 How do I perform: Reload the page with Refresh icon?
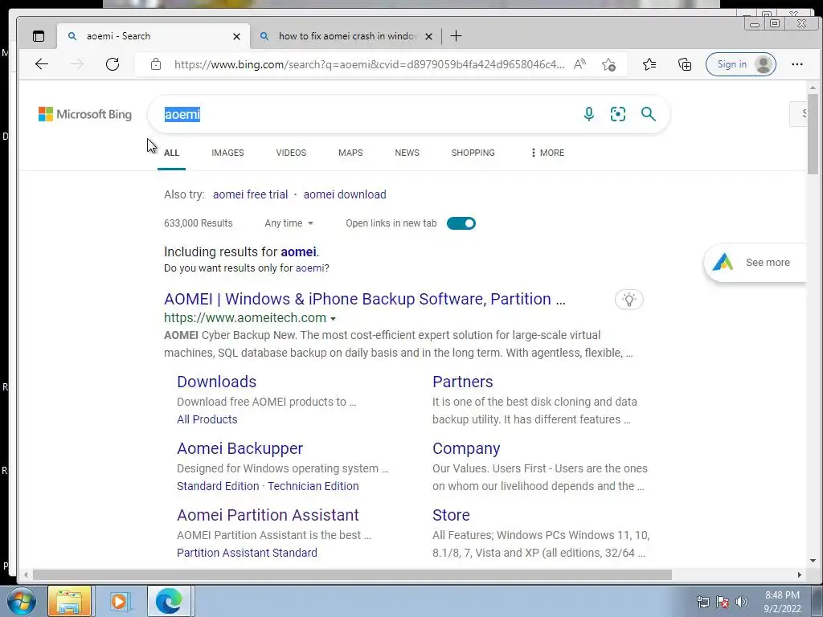(113, 64)
